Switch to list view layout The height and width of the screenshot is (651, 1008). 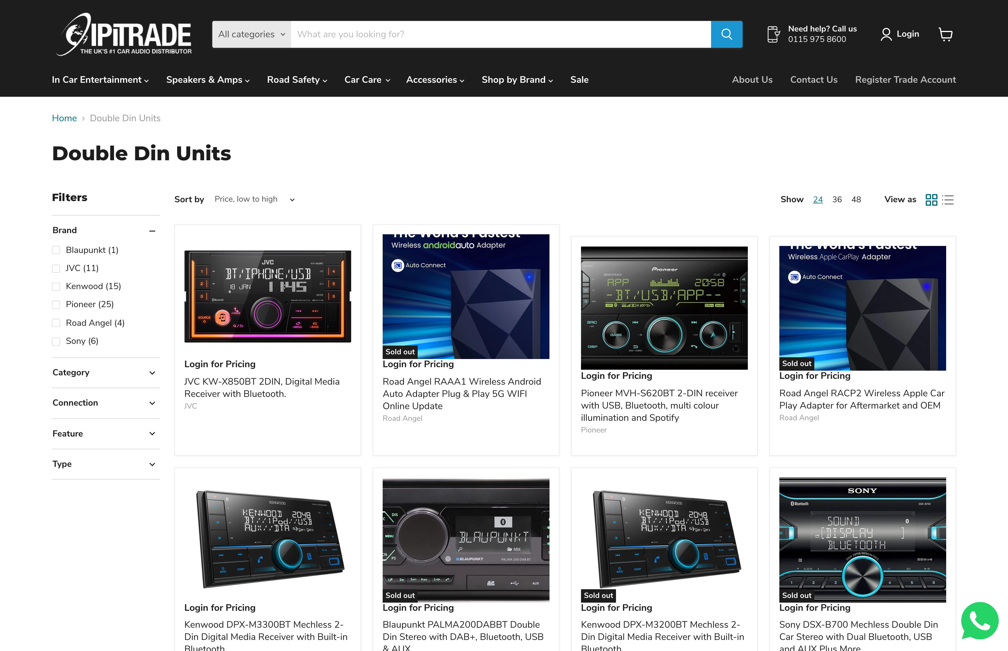point(949,200)
